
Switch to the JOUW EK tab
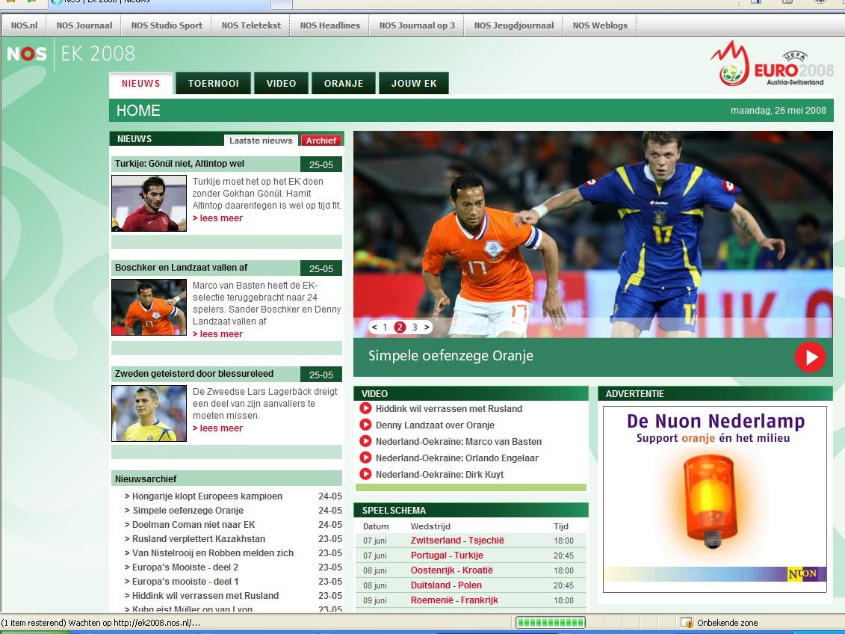pos(414,84)
